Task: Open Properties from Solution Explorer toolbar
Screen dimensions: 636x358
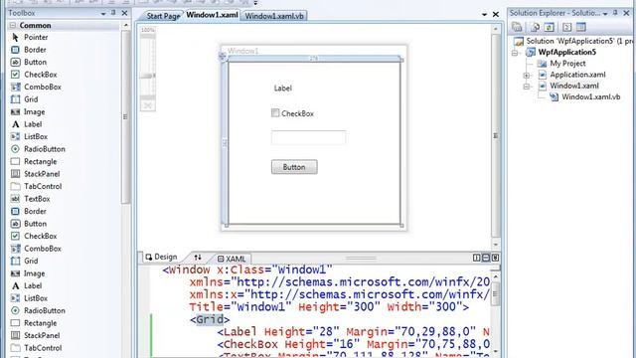Action: (517, 27)
